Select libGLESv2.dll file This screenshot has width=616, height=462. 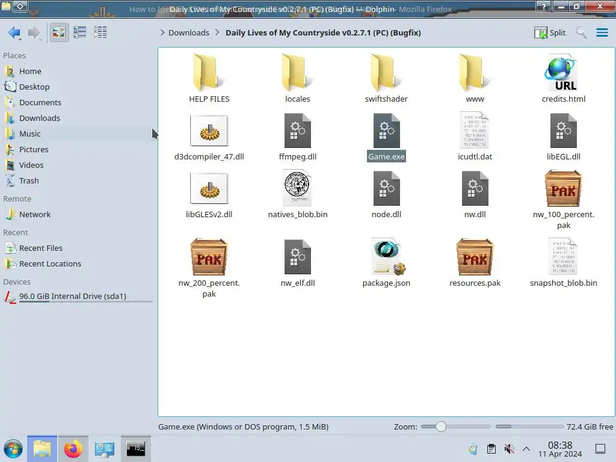[x=209, y=195]
